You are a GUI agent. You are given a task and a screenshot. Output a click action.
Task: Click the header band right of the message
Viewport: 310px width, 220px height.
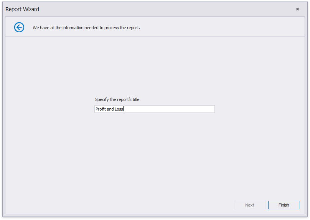click(223, 28)
